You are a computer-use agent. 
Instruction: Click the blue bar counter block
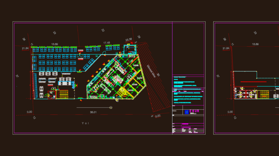point(64,83)
